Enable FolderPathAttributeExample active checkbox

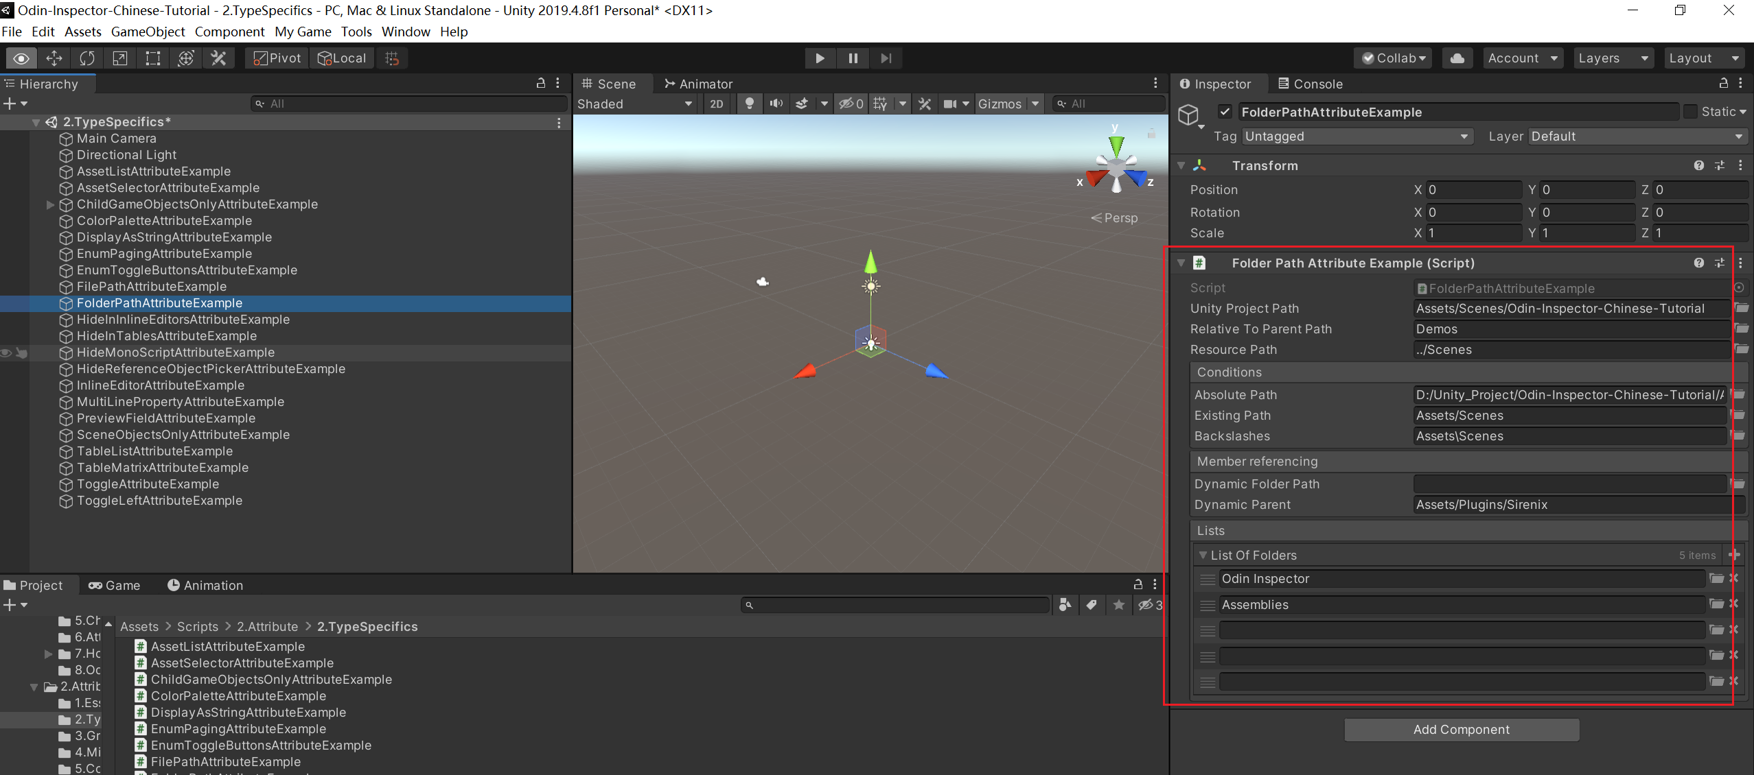[1225, 112]
